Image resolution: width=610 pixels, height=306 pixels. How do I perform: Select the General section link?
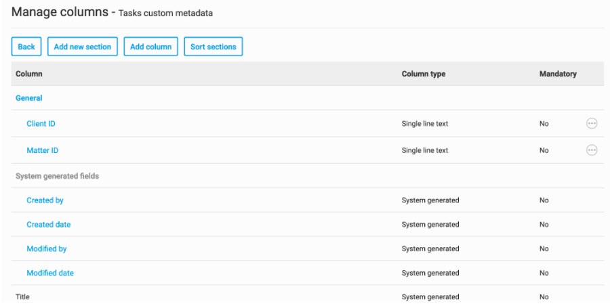(x=29, y=98)
